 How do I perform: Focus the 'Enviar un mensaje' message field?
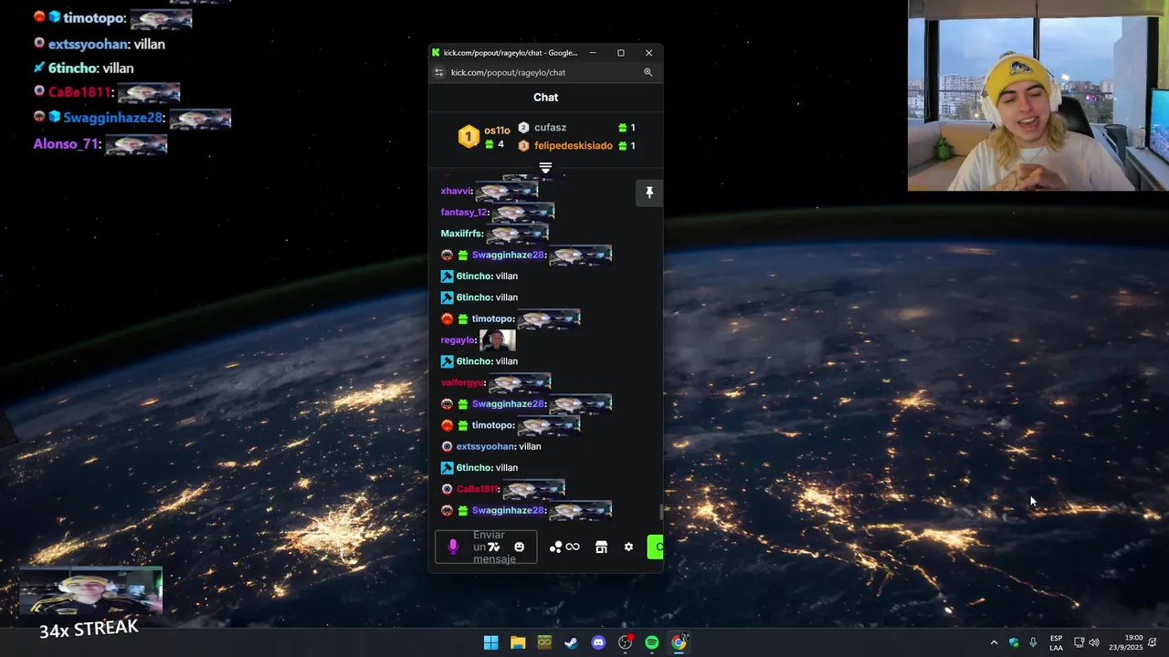(486, 547)
